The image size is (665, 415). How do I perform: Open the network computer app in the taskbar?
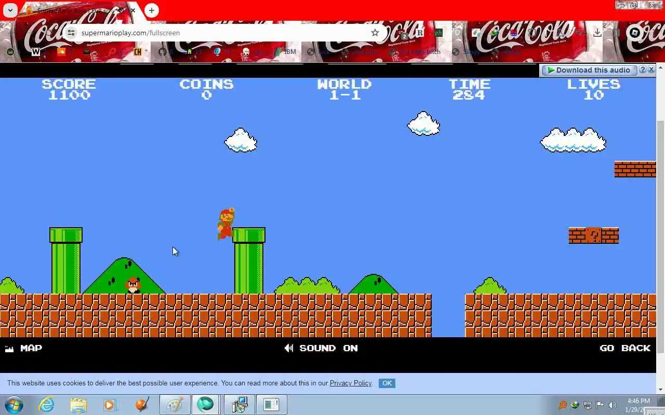click(x=239, y=405)
